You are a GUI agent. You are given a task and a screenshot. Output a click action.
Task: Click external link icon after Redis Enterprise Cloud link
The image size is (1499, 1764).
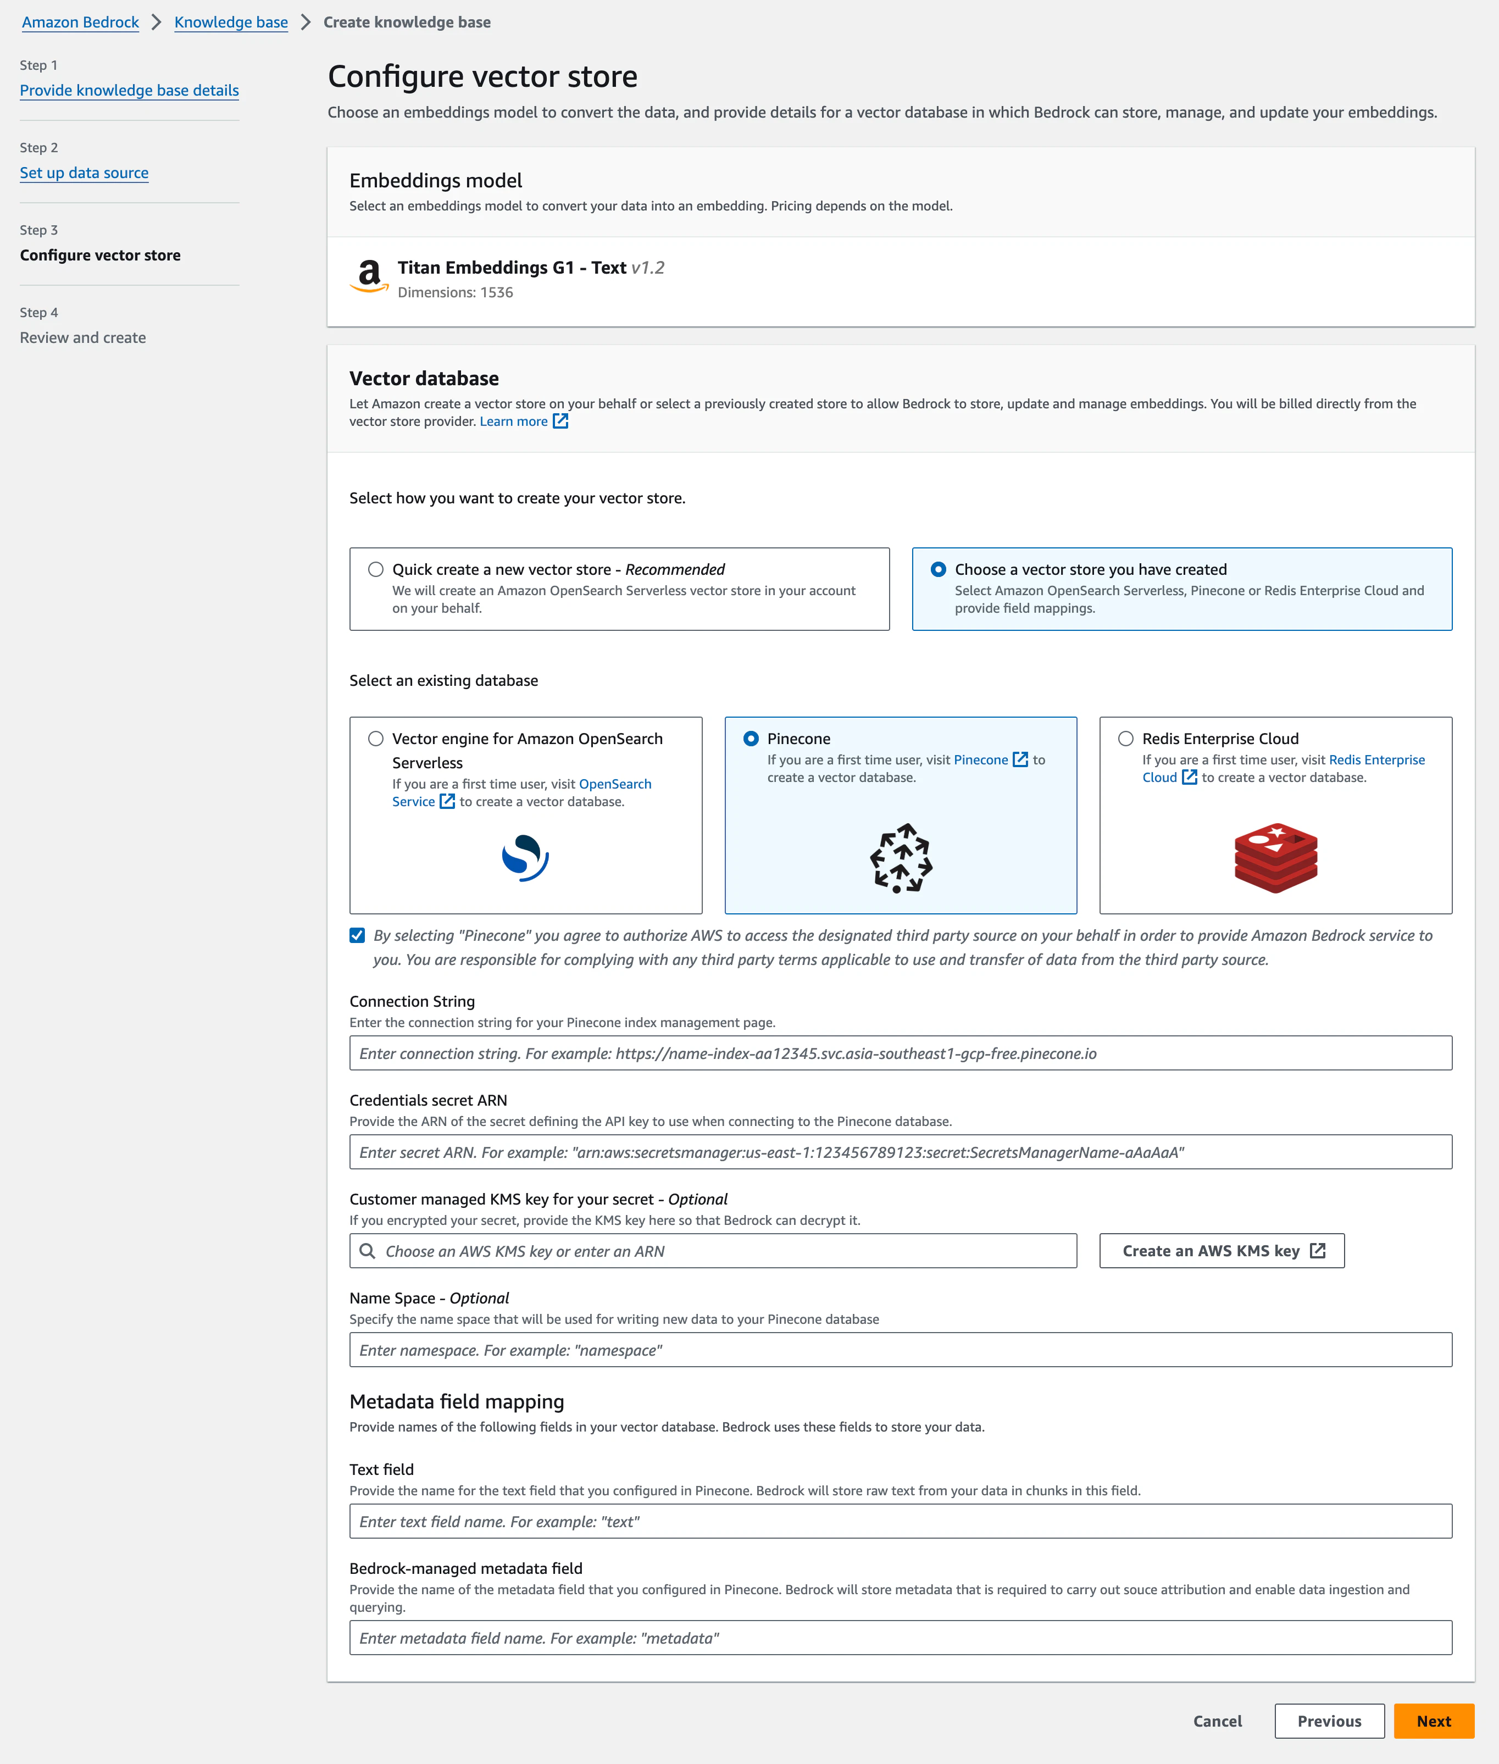pyautogui.click(x=1190, y=778)
